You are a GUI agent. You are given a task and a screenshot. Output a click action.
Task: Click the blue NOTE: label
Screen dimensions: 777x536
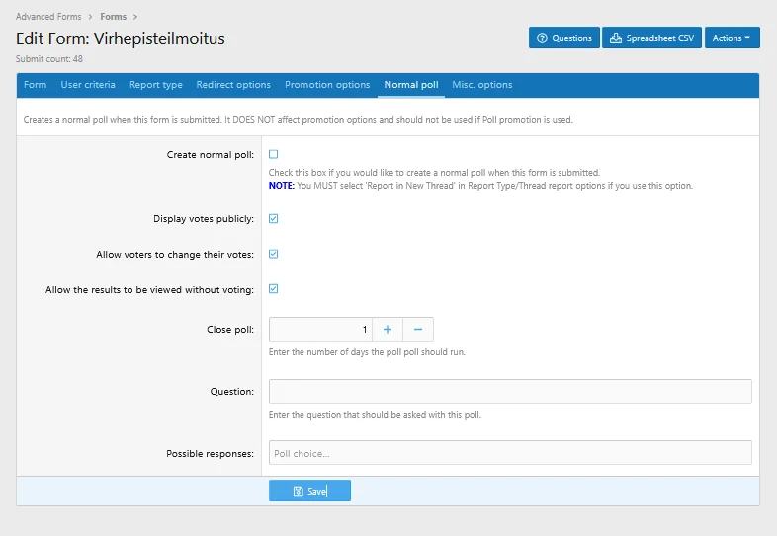tap(281, 186)
